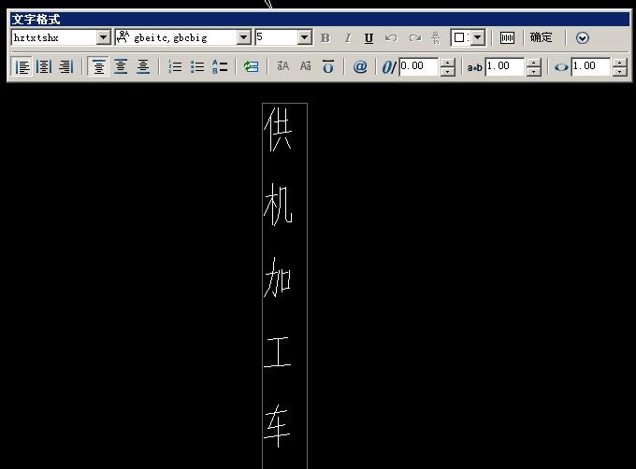Apply numbered list formatting

coord(175,66)
